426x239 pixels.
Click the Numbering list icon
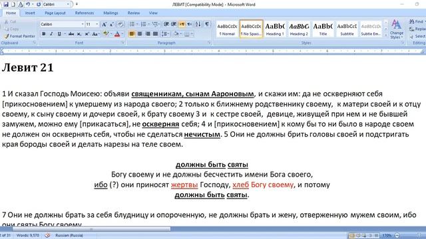(144, 25)
